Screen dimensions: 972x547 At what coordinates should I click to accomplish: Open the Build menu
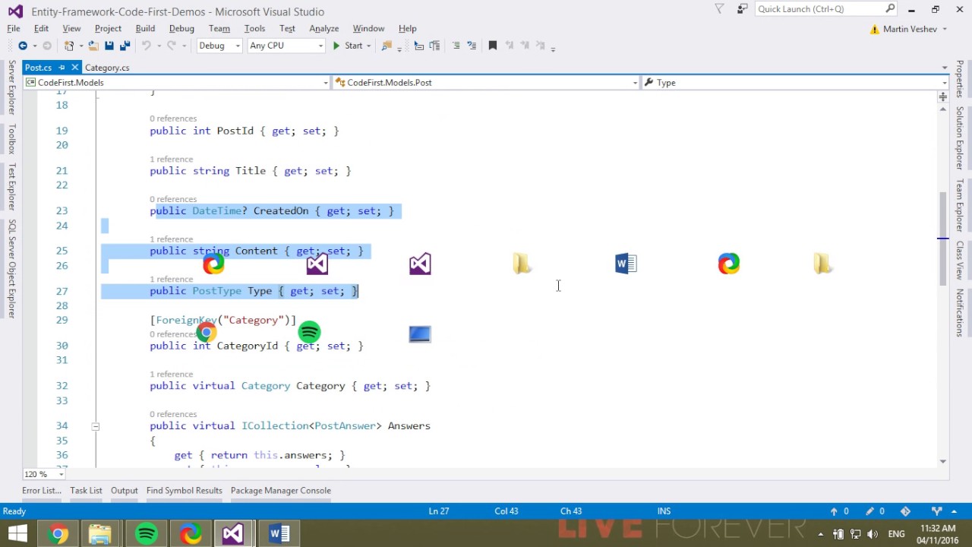tap(145, 28)
